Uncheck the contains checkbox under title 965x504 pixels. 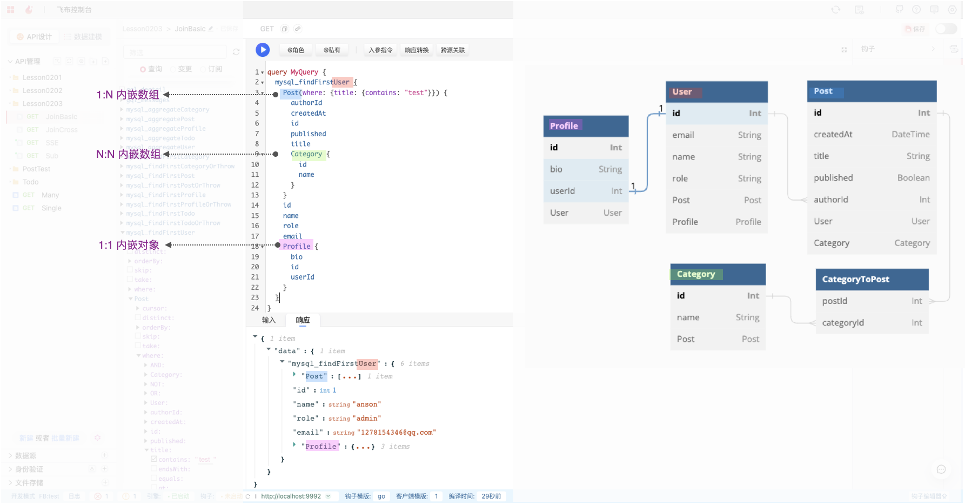pos(154,459)
